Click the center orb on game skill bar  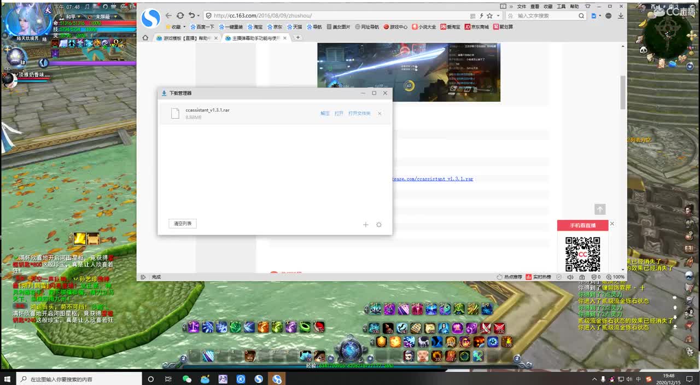click(350, 350)
